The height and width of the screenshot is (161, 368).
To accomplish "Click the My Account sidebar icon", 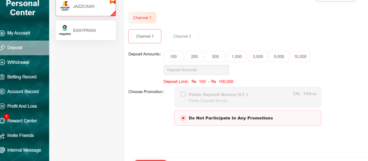I will 3,33.
